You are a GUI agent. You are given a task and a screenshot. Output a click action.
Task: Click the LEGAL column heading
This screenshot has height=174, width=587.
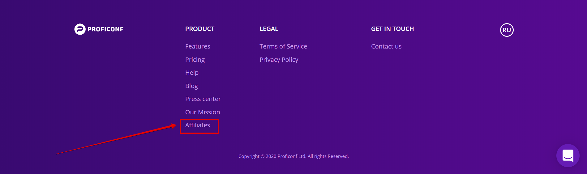pos(269,29)
